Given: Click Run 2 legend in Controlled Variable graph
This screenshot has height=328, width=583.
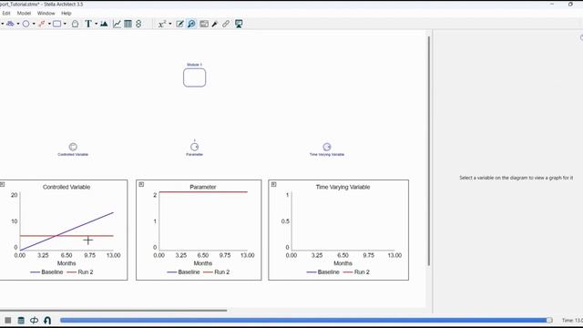Looking at the screenshot, I should click(x=80, y=272).
